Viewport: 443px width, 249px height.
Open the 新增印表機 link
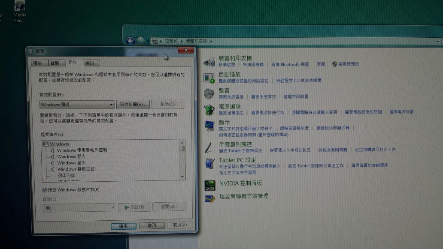[x=253, y=65]
